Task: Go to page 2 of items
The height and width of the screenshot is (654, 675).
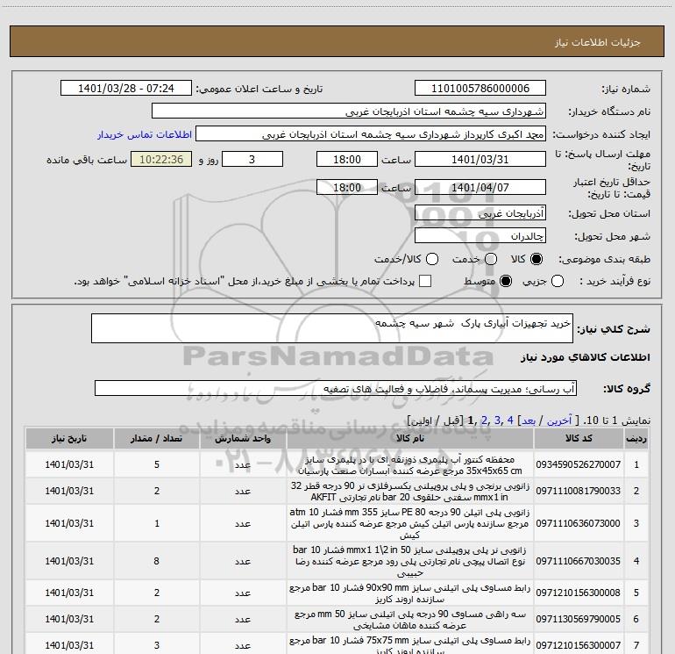Action: 484,420
